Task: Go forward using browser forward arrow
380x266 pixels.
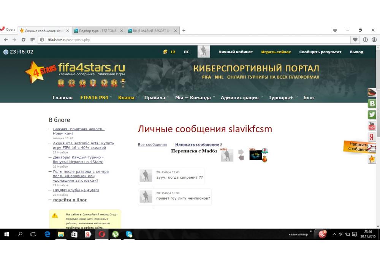Action: pos(14,40)
